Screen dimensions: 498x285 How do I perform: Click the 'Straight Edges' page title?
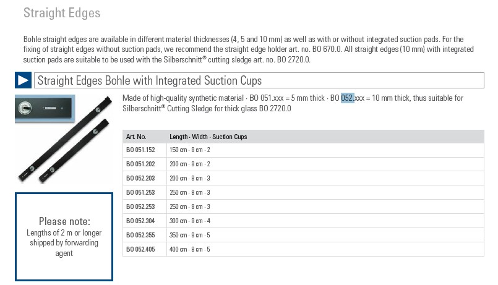pyautogui.click(x=62, y=13)
